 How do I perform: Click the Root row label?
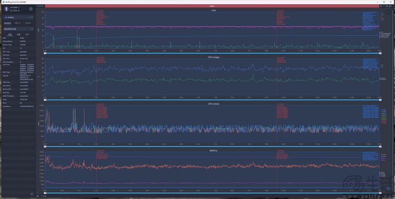[x=5, y=103]
